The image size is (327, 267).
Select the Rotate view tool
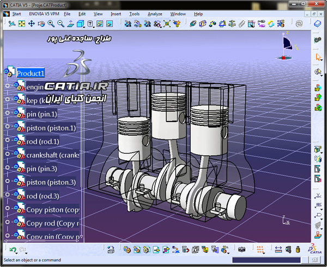[x=41, y=24]
